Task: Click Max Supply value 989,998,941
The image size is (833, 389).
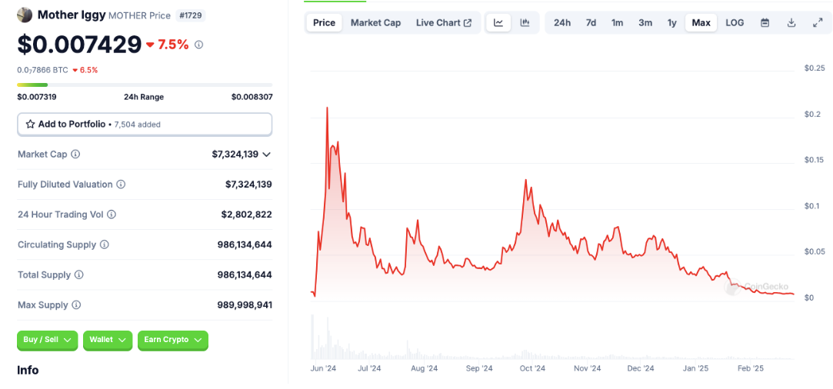Action: pos(245,305)
